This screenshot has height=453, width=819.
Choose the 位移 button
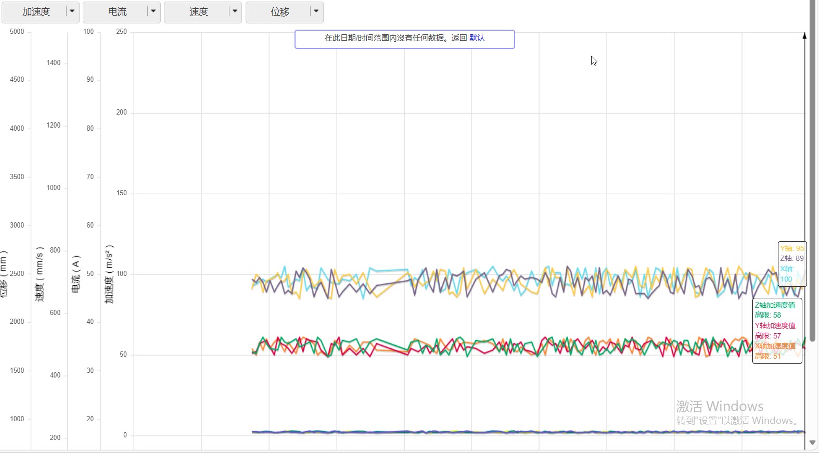280,12
